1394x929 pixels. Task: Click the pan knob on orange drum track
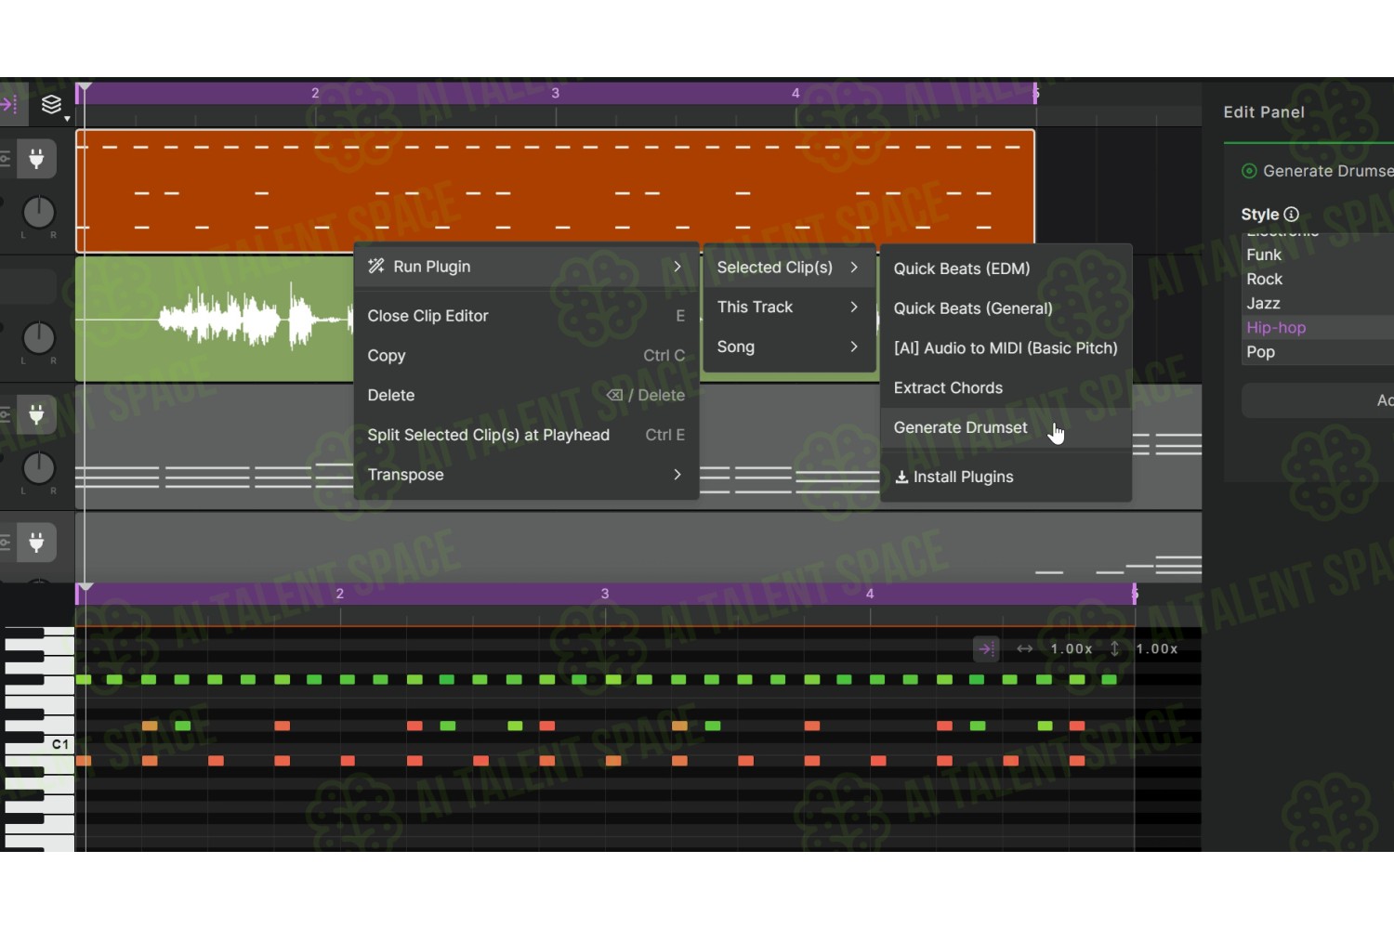coord(38,213)
